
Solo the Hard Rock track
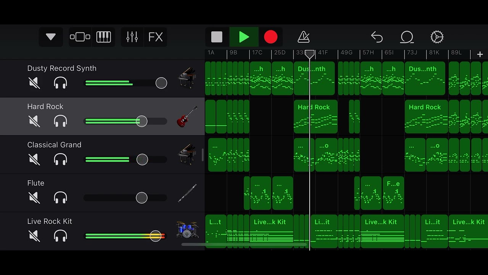pos(61,121)
